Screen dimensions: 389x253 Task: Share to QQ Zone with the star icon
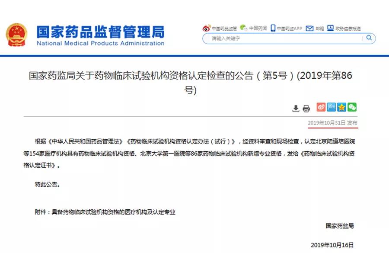coord(341,107)
